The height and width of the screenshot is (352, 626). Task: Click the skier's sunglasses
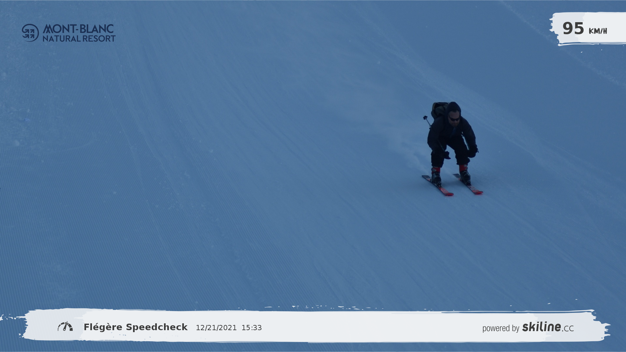point(454,119)
